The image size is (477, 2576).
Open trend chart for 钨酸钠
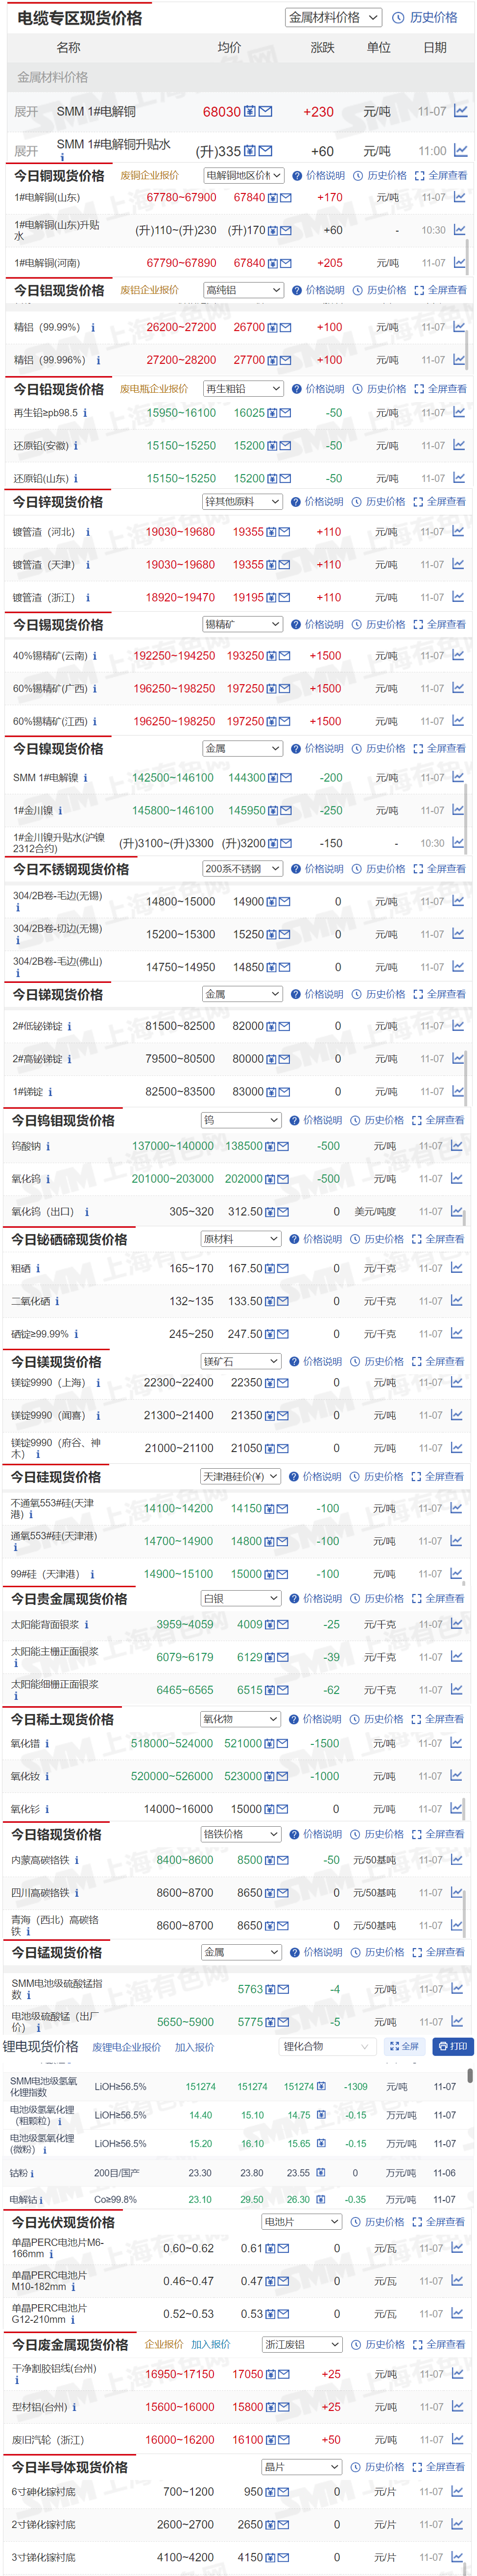(457, 1146)
